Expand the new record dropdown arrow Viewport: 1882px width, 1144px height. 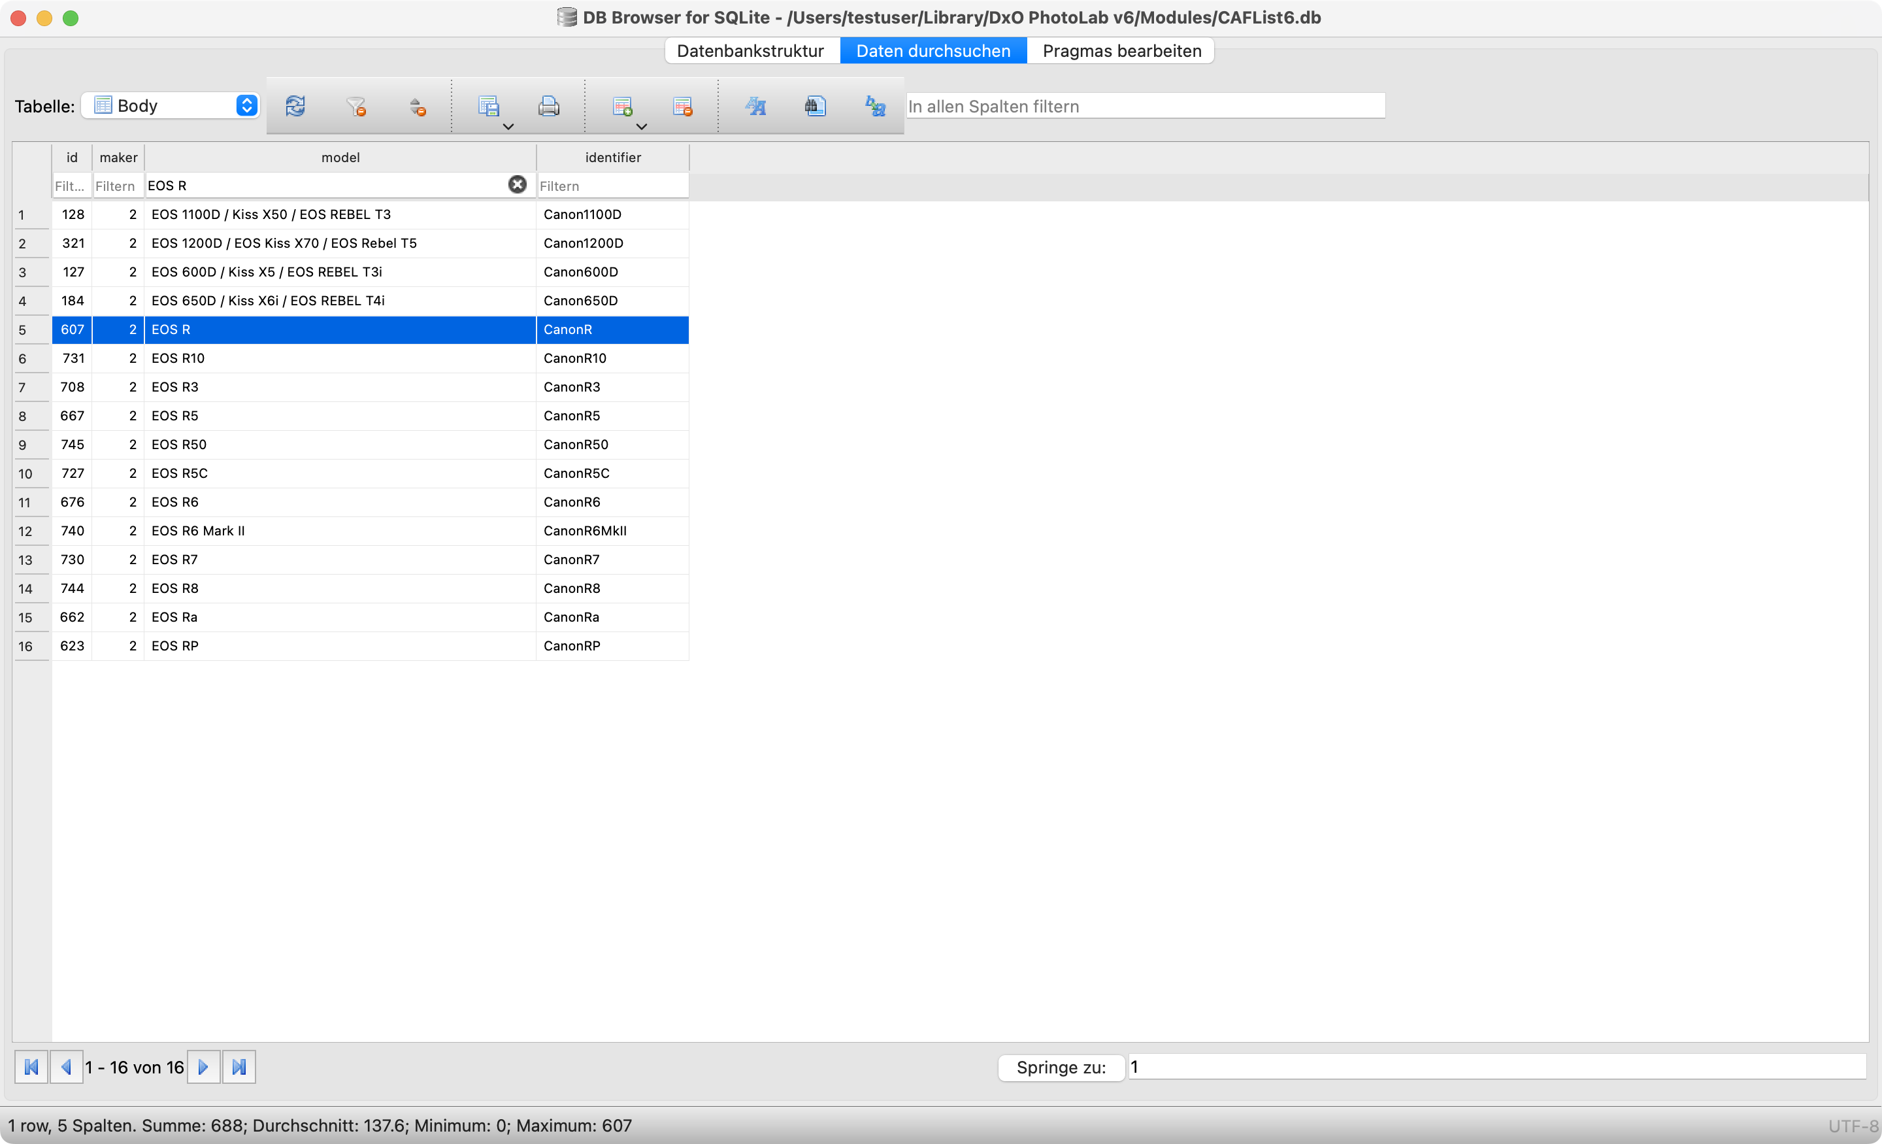coord(642,127)
